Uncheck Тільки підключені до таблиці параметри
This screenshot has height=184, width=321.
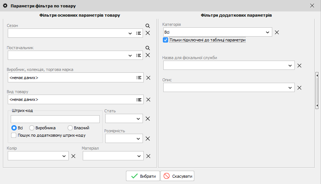tap(165, 40)
